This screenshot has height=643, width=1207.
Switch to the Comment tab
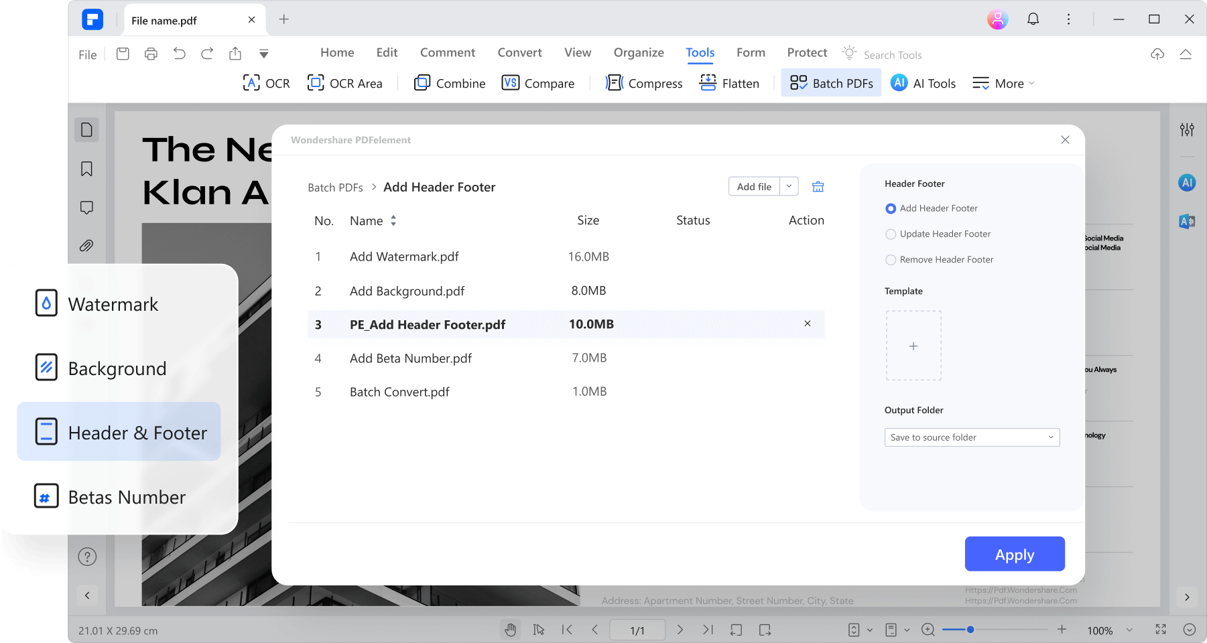448,52
